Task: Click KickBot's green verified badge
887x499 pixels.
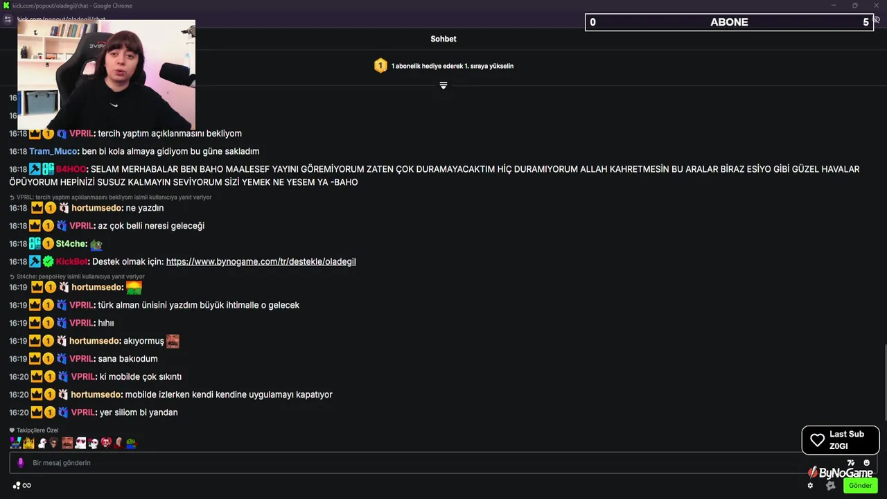Action: (48, 261)
